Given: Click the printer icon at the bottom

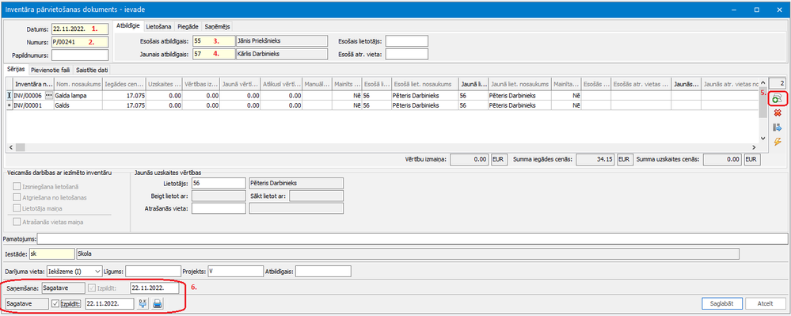Looking at the screenshot, I should pos(158,303).
